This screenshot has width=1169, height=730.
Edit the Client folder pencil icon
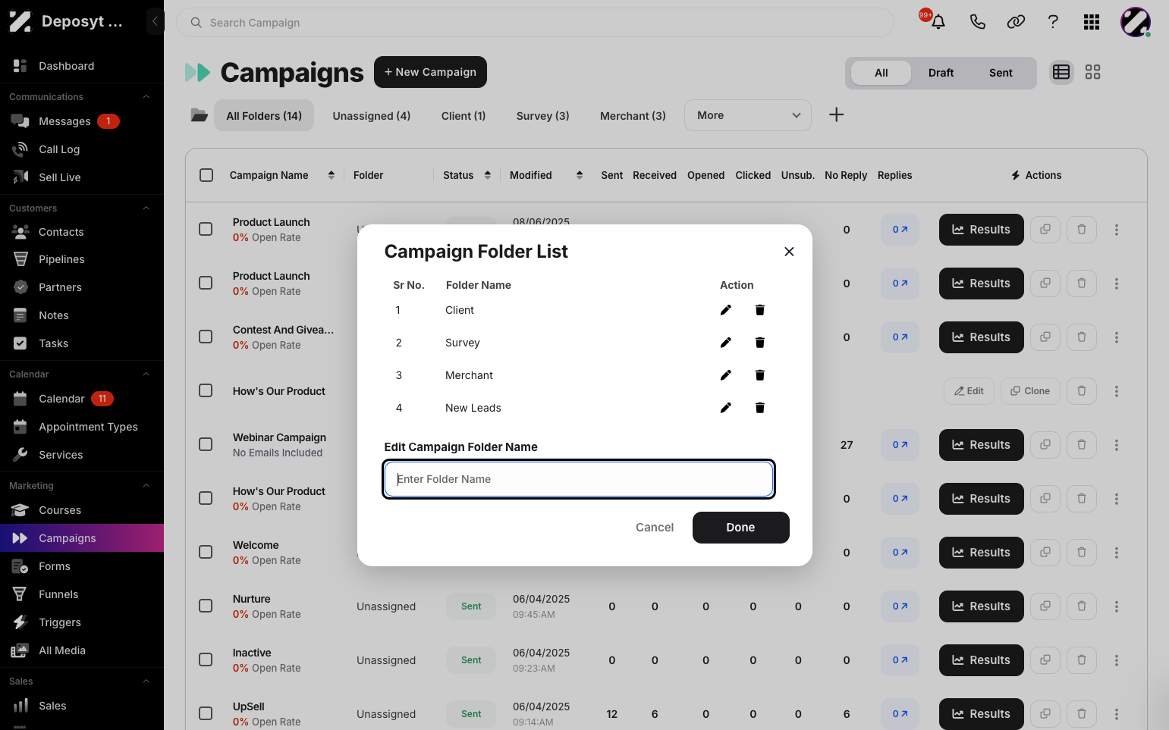[726, 310]
